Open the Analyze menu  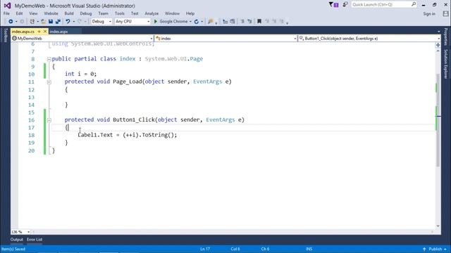click(x=152, y=13)
